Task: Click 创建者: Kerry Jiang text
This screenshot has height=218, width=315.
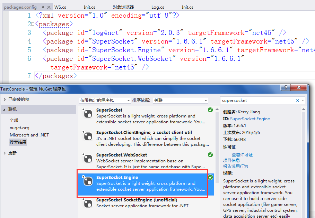Action: tap(242, 112)
